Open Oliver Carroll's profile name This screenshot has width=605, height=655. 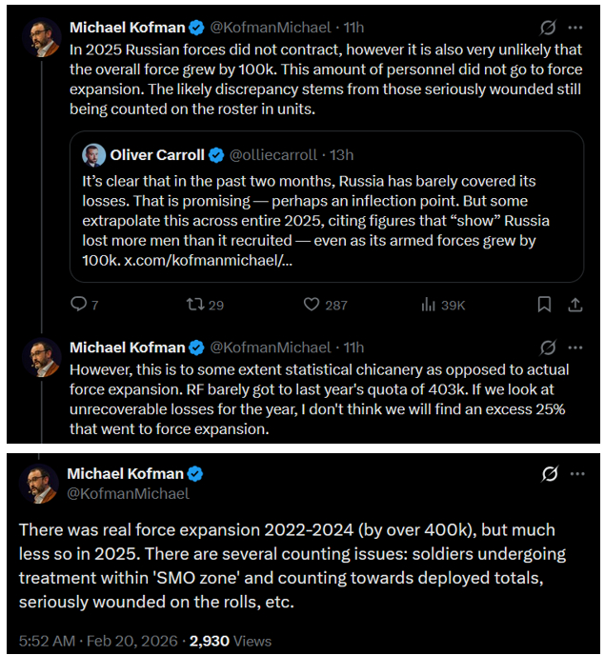pyautogui.click(x=157, y=155)
